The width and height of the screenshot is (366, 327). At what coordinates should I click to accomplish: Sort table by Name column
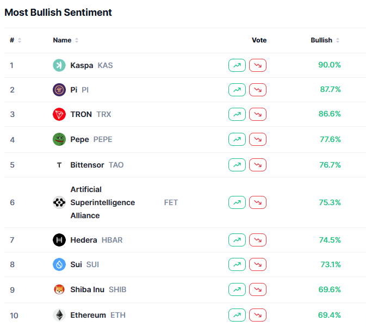(65, 40)
